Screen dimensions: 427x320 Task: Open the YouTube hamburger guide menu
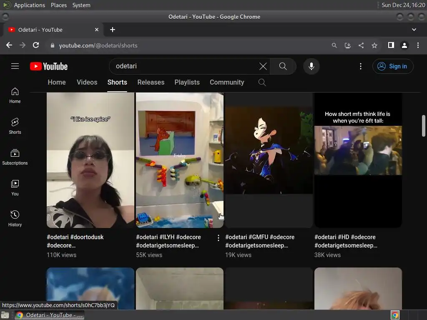[x=15, y=66]
